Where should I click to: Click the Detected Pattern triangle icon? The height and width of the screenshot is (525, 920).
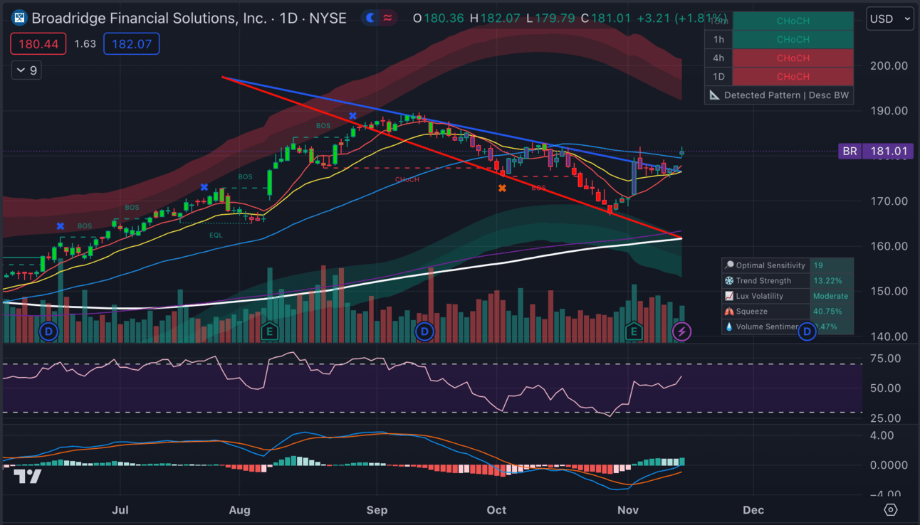click(714, 95)
